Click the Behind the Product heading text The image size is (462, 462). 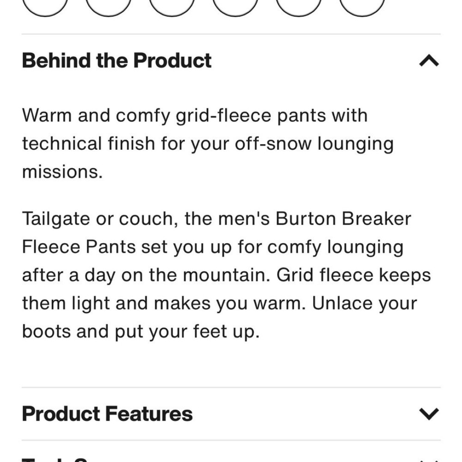tap(117, 61)
